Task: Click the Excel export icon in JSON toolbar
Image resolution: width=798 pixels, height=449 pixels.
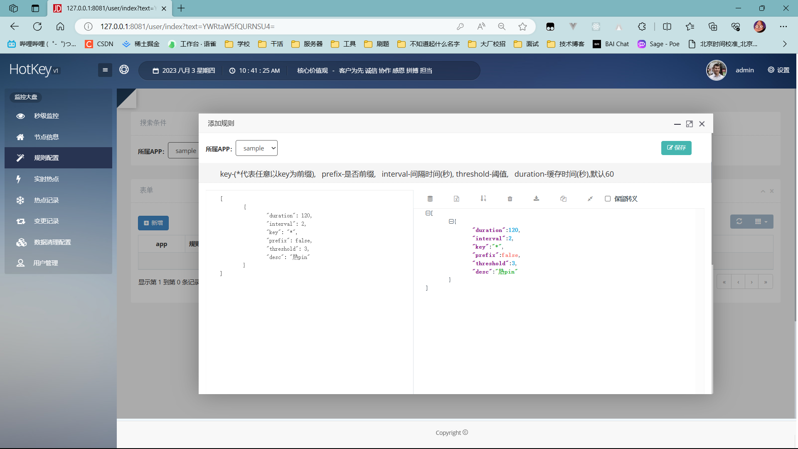Action: click(x=456, y=199)
